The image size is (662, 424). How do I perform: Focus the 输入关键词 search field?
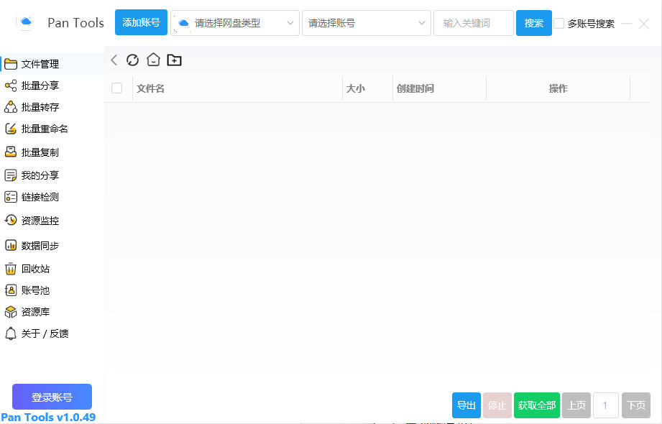(x=473, y=23)
